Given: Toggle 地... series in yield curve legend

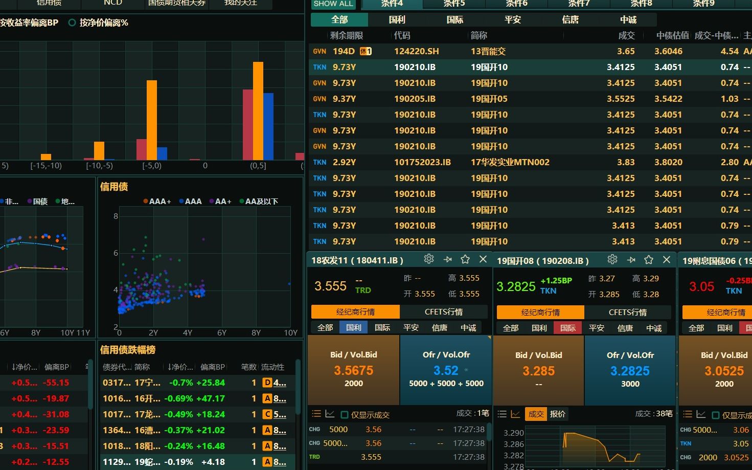Looking at the screenshot, I should pos(65,201).
